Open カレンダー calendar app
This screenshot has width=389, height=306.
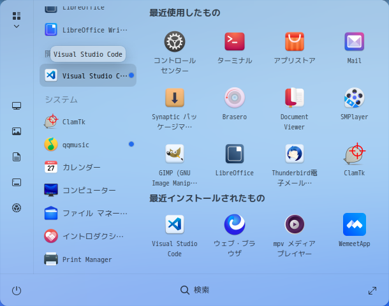click(x=88, y=167)
